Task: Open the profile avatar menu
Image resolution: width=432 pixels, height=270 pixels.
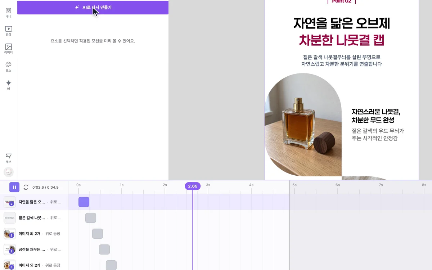Action: [x=9, y=172]
